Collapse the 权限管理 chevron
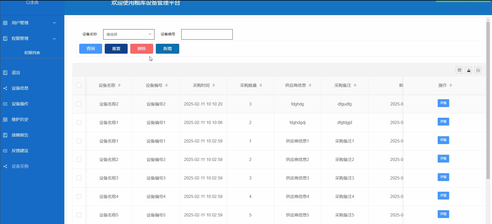The width and height of the screenshot is (492, 224). [x=54, y=39]
